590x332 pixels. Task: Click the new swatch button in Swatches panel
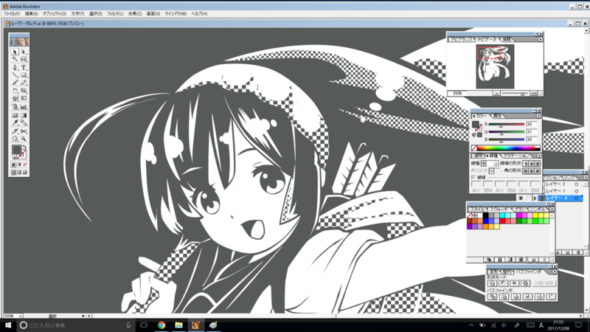pos(532,260)
